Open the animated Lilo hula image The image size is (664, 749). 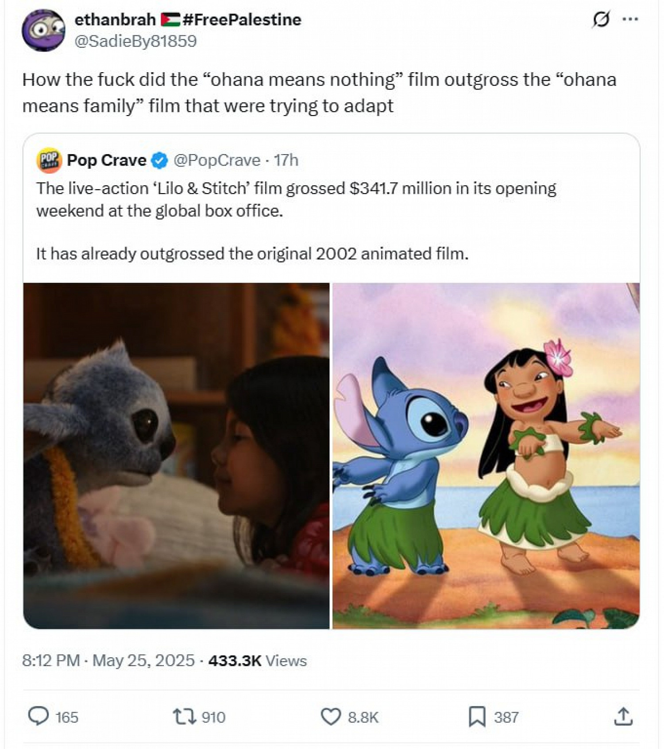click(x=486, y=456)
